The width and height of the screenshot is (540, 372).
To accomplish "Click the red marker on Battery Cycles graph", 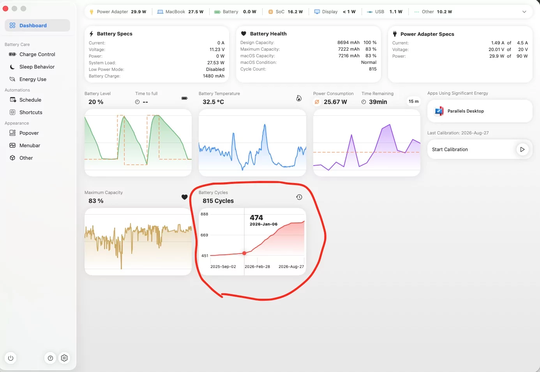I will point(244,253).
